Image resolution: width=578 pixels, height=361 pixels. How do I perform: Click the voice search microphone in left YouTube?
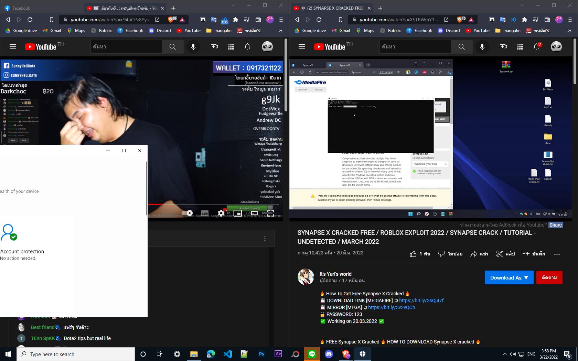coord(193,47)
